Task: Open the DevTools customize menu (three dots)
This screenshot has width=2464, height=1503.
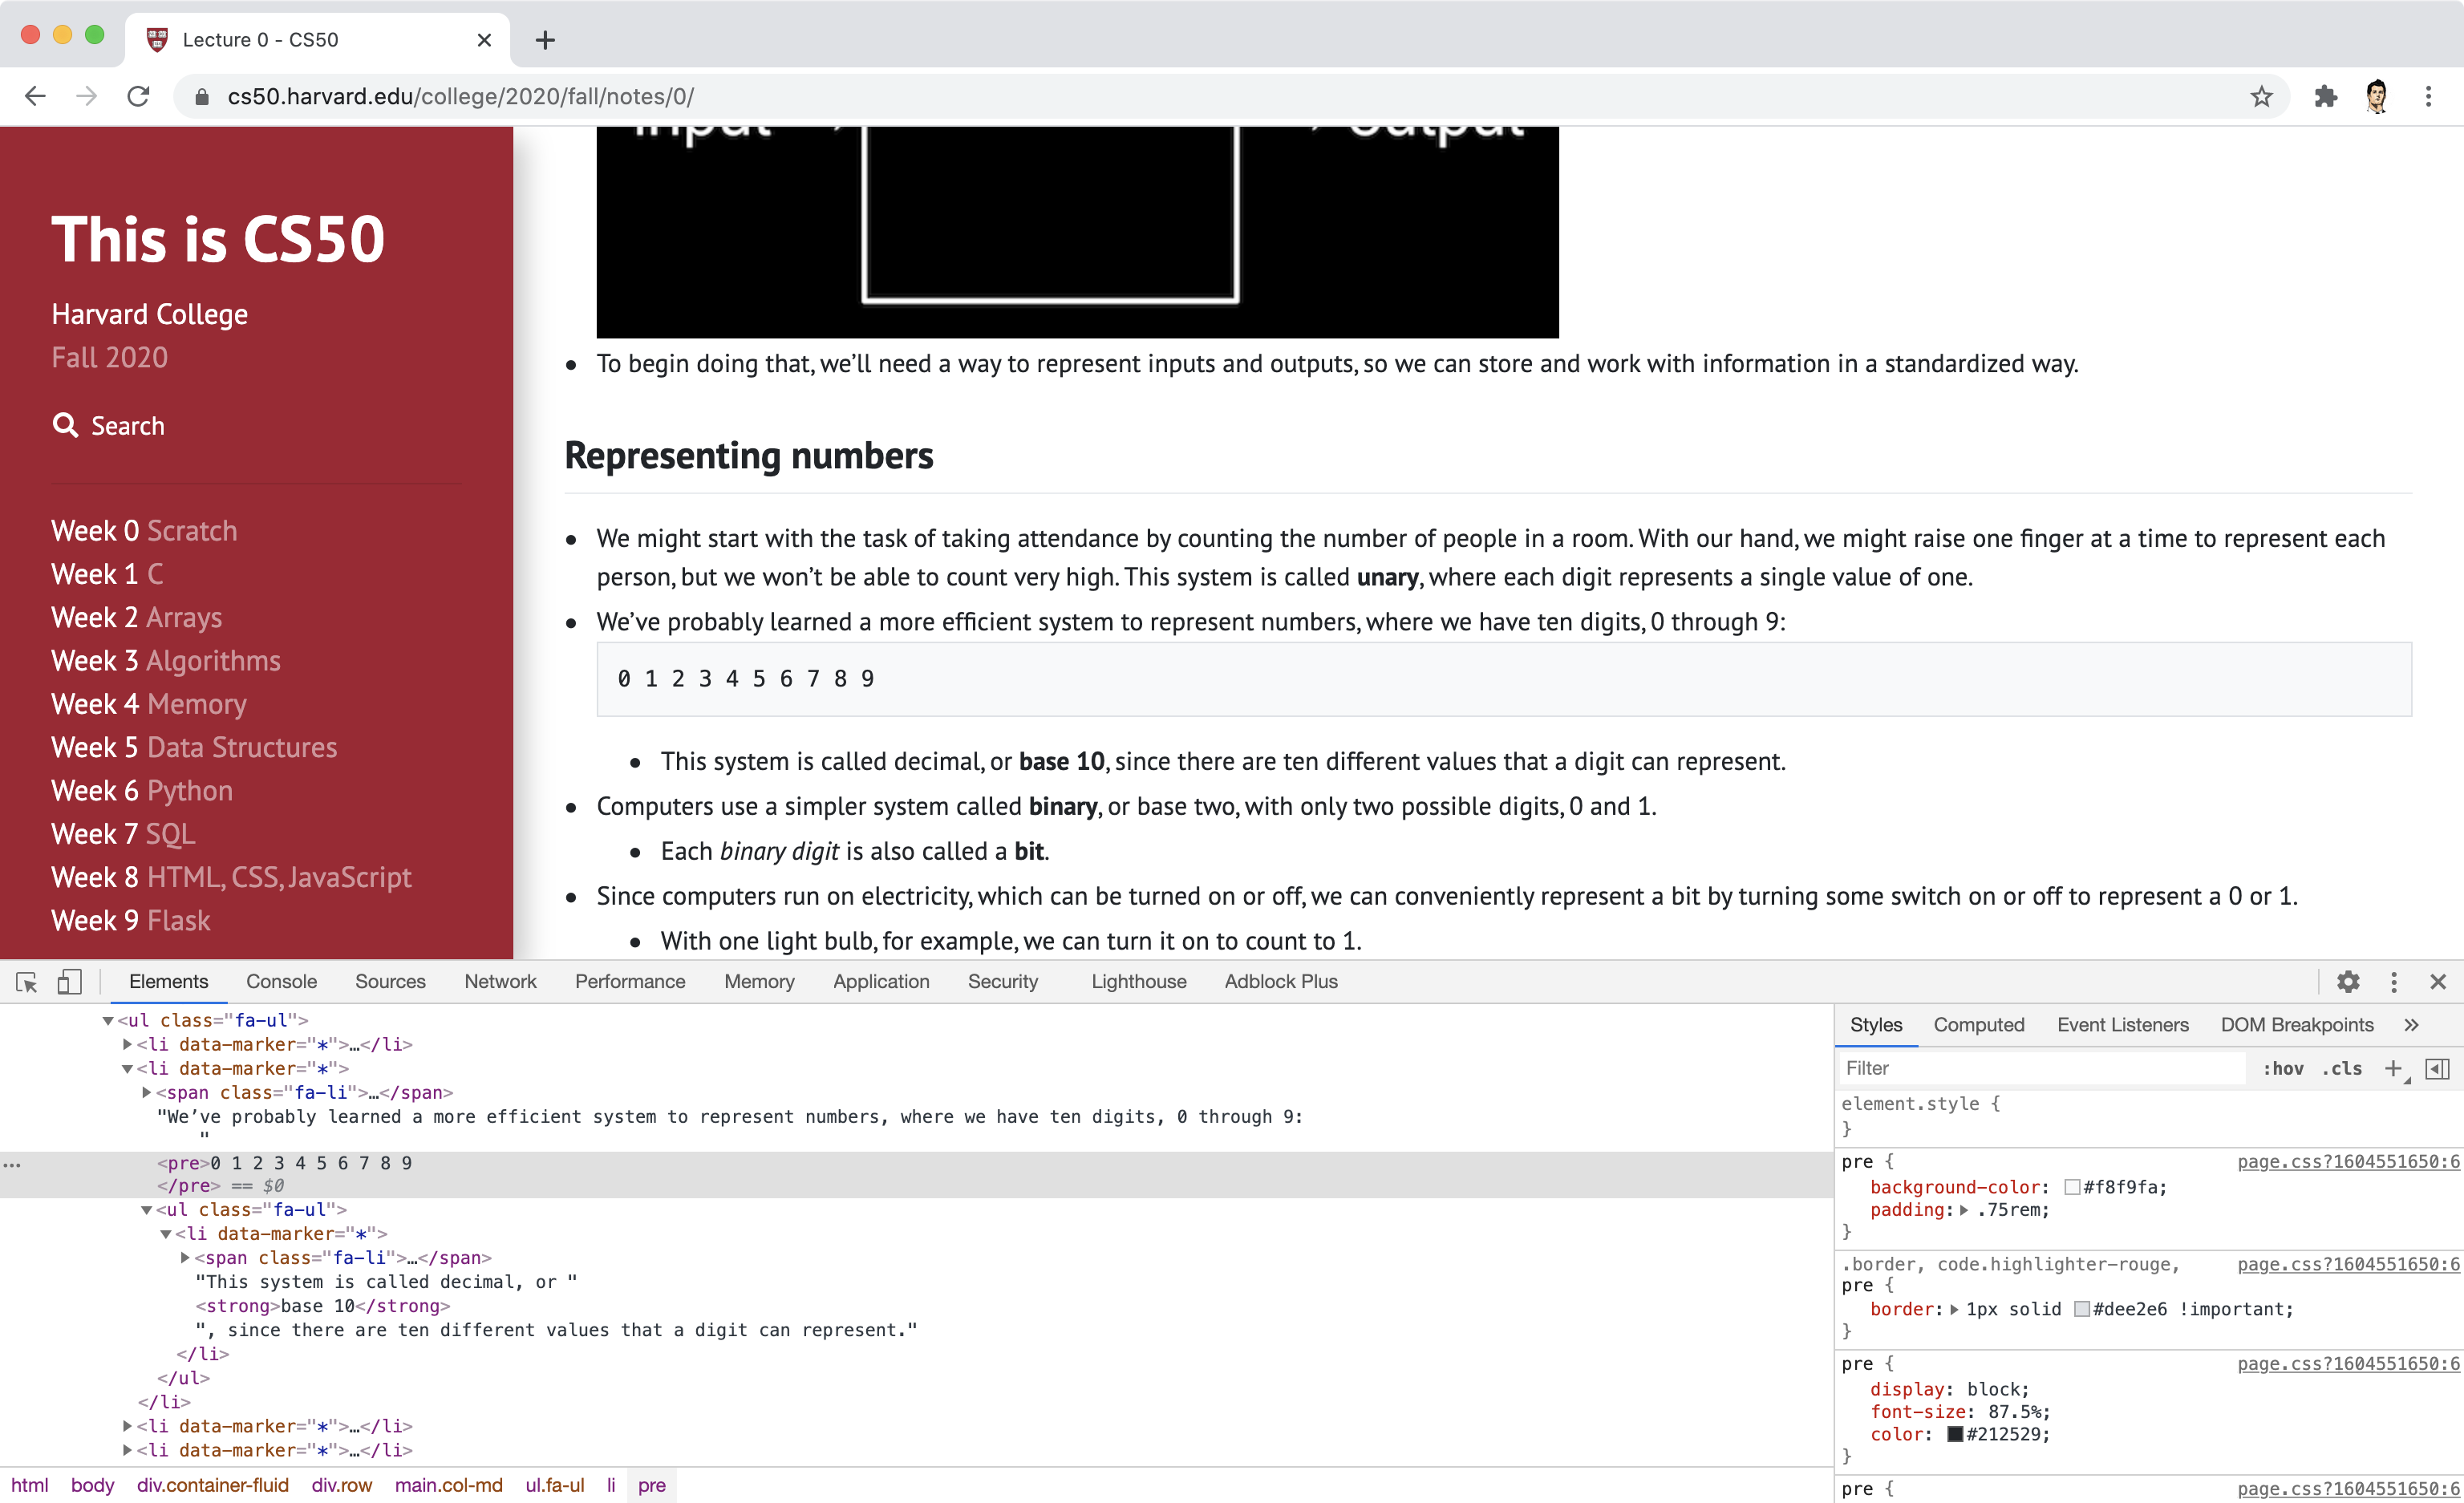Action: [x=2393, y=982]
